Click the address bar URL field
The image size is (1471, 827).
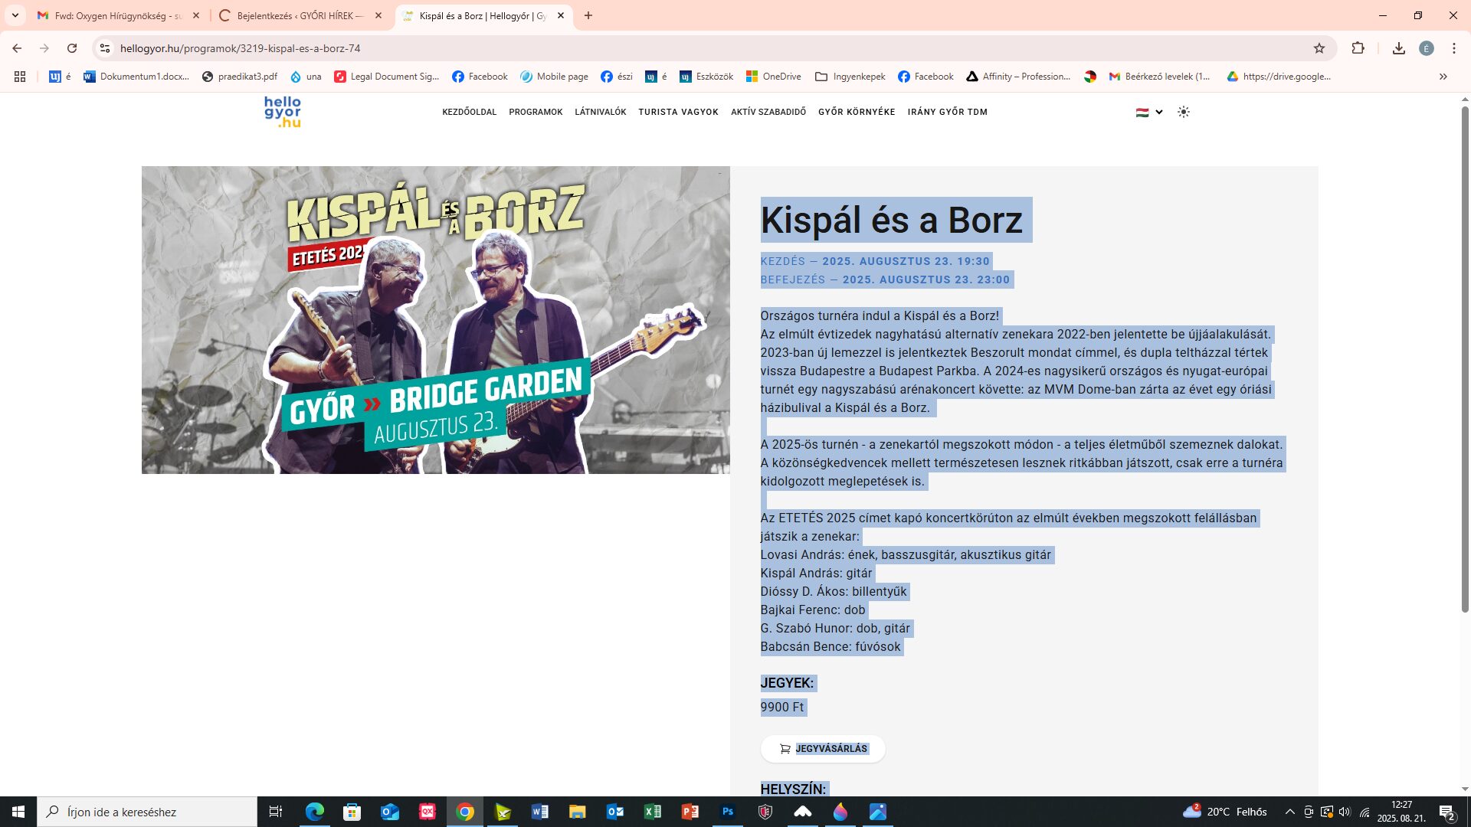point(713,48)
